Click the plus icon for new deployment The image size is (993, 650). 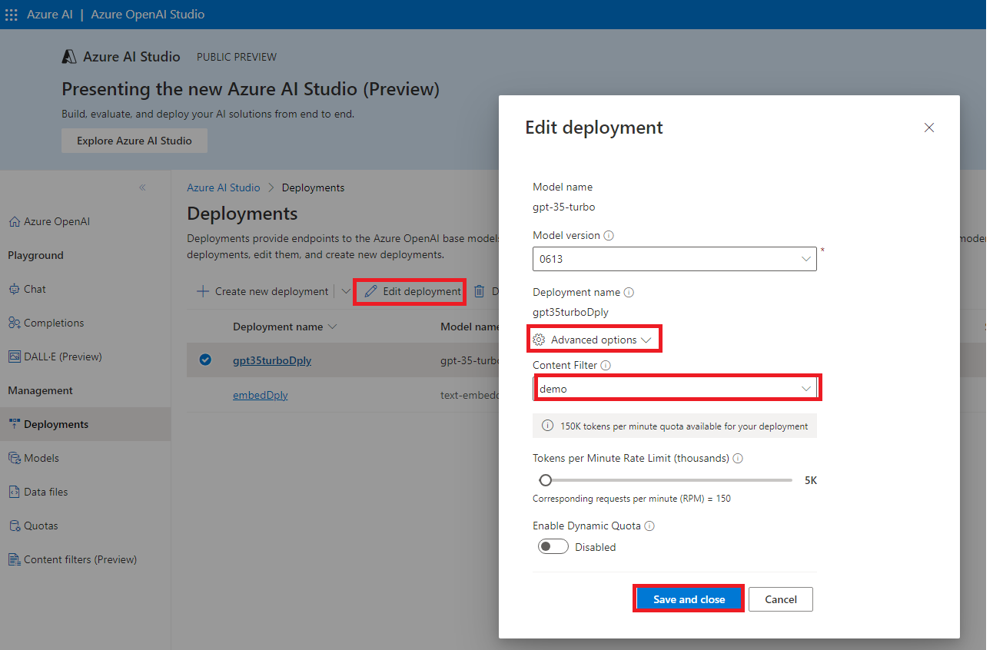tap(203, 291)
